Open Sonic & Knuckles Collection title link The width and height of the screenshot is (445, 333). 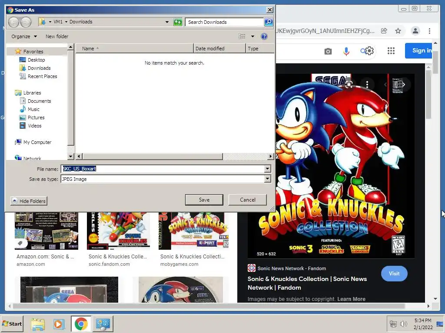(x=307, y=283)
